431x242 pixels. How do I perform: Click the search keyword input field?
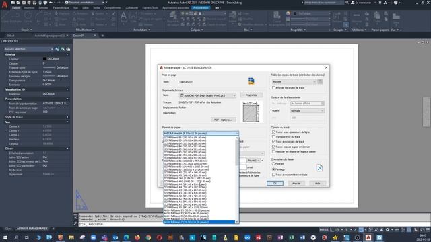[324, 3]
